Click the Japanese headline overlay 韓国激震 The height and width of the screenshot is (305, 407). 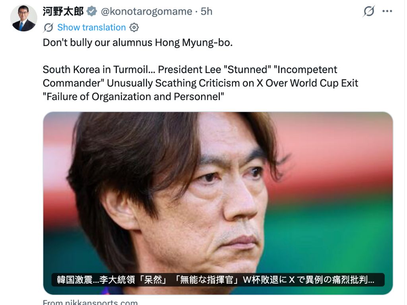click(x=218, y=280)
